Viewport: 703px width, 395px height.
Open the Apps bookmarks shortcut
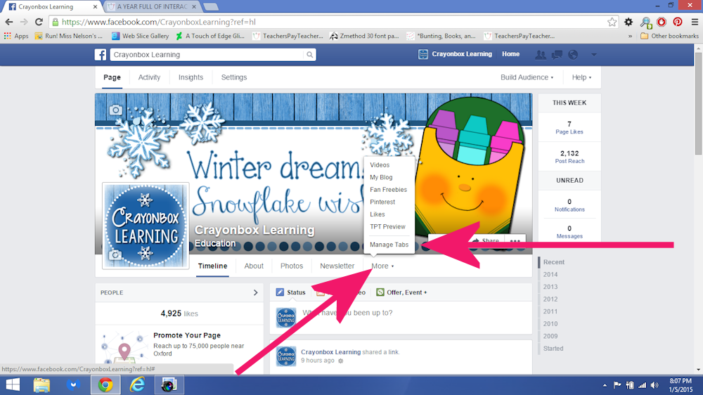(16, 36)
